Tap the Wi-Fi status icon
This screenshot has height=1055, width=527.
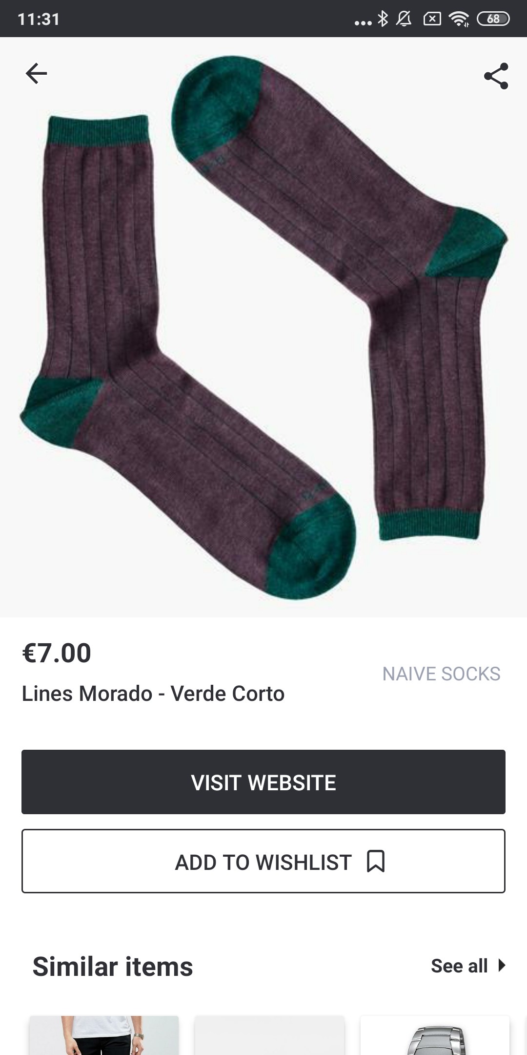pyautogui.click(x=459, y=19)
